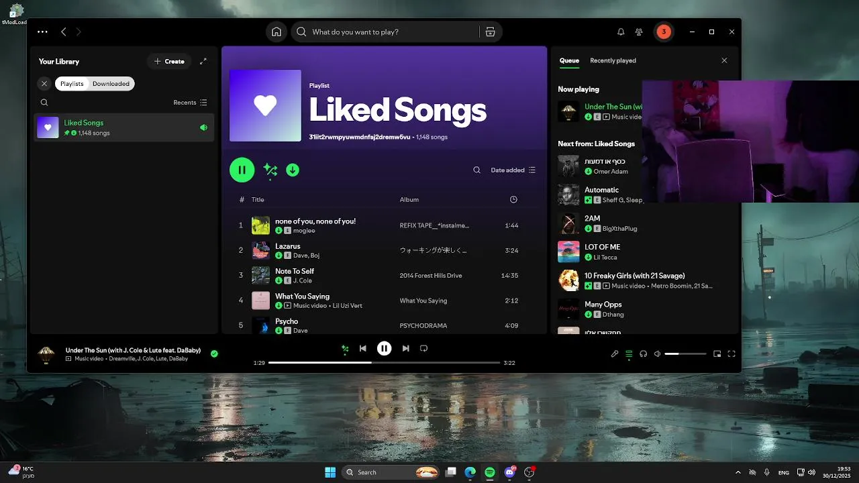Pause Liked Songs with large green button
Viewport: 859px width, 483px height.
coord(242,170)
